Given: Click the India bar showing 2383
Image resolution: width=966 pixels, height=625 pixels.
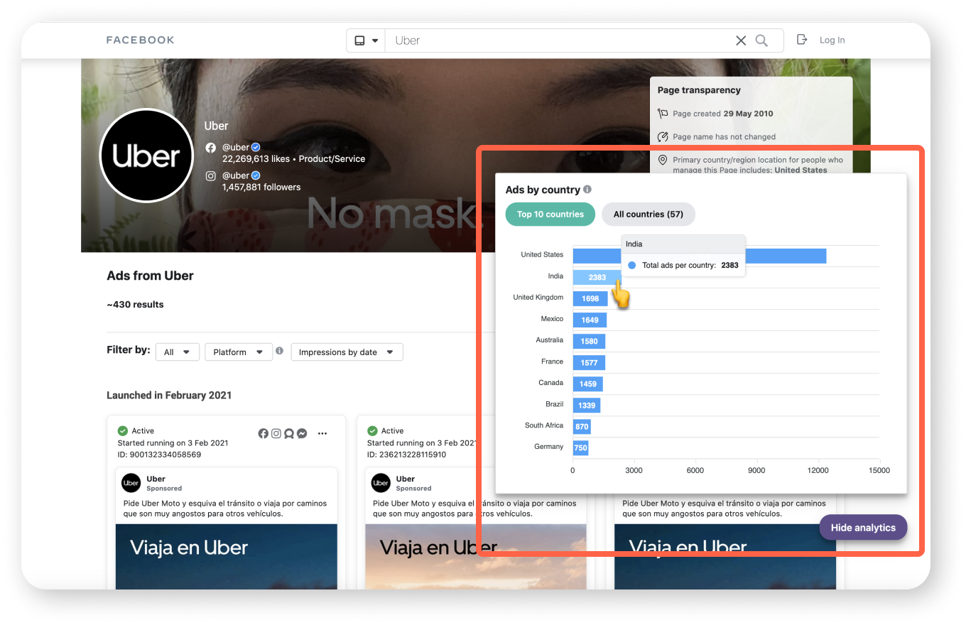Looking at the screenshot, I should [597, 277].
